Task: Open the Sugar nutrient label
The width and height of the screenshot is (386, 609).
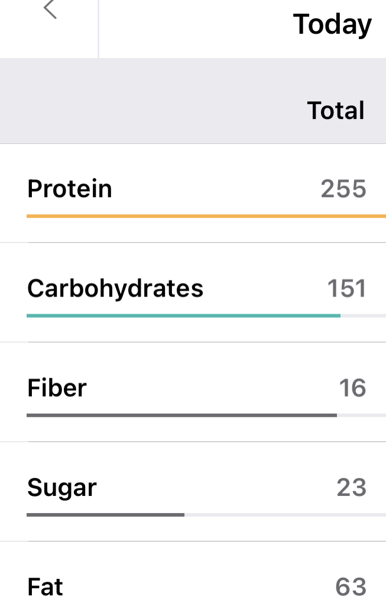Action: point(61,488)
